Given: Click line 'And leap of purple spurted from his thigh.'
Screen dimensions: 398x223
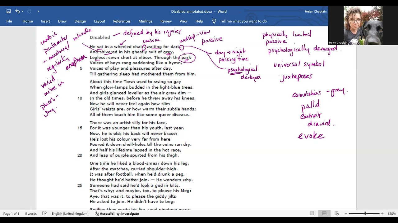Looking at the screenshot, I should [134, 155].
